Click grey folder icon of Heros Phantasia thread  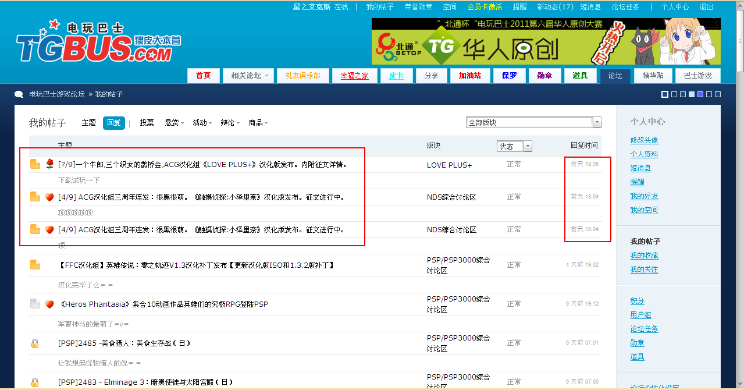[x=35, y=304]
